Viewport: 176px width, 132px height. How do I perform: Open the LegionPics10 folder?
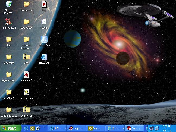click(9, 92)
